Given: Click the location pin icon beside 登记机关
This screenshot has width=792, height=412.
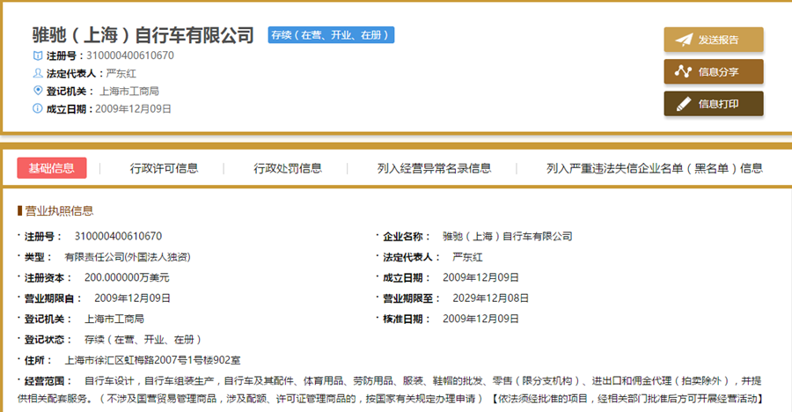Looking at the screenshot, I should point(37,91).
